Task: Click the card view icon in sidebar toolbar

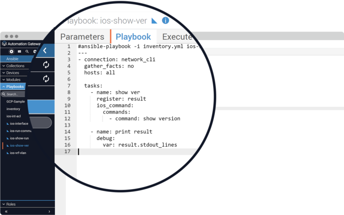Action: 19,51
